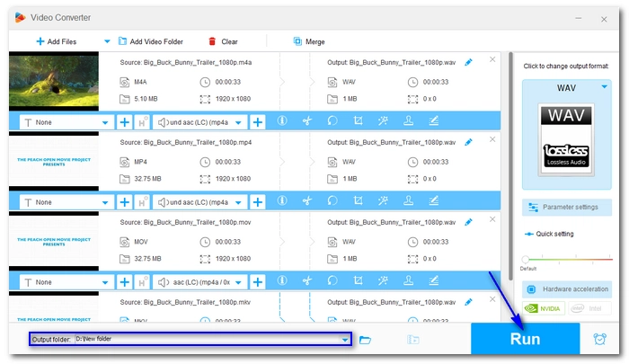Add audio track to the mov row
Image resolution: width=629 pixels, height=364 pixels.
coord(258,282)
